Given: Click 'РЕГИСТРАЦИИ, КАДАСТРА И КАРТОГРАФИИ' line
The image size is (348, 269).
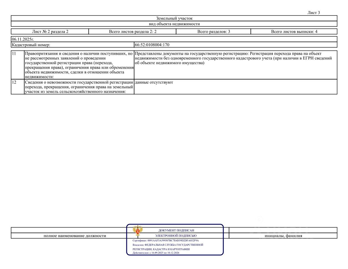Looking at the screenshot, I should 161,249.
